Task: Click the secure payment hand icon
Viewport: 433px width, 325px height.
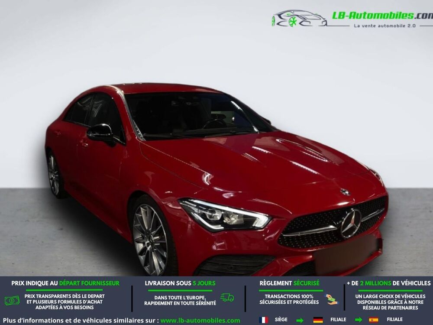Action: [331, 299]
